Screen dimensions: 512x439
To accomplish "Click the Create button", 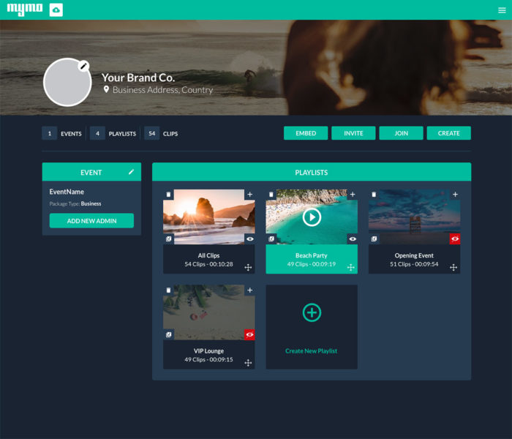I will tap(448, 133).
